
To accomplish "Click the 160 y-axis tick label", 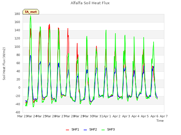I will click(17, 22).
